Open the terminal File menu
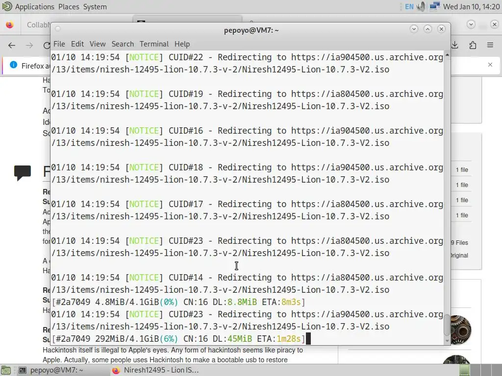Screen dimensions: 502x376 (x=59, y=44)
